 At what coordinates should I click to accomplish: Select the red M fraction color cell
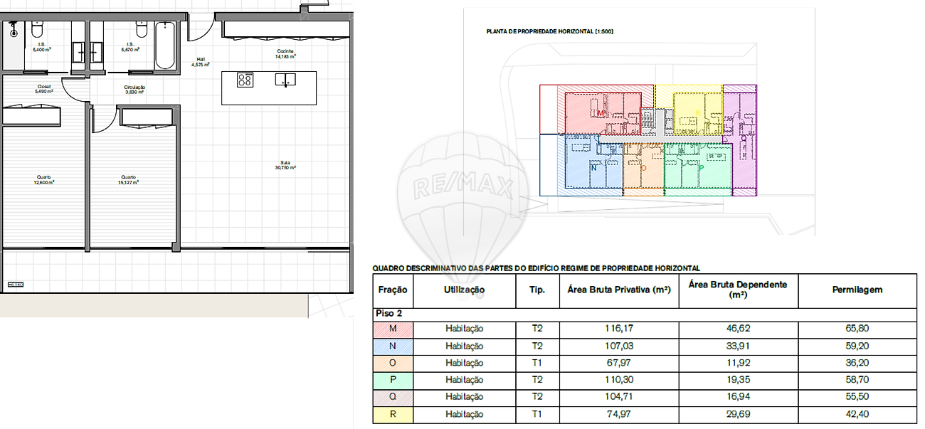click(393, 329)
